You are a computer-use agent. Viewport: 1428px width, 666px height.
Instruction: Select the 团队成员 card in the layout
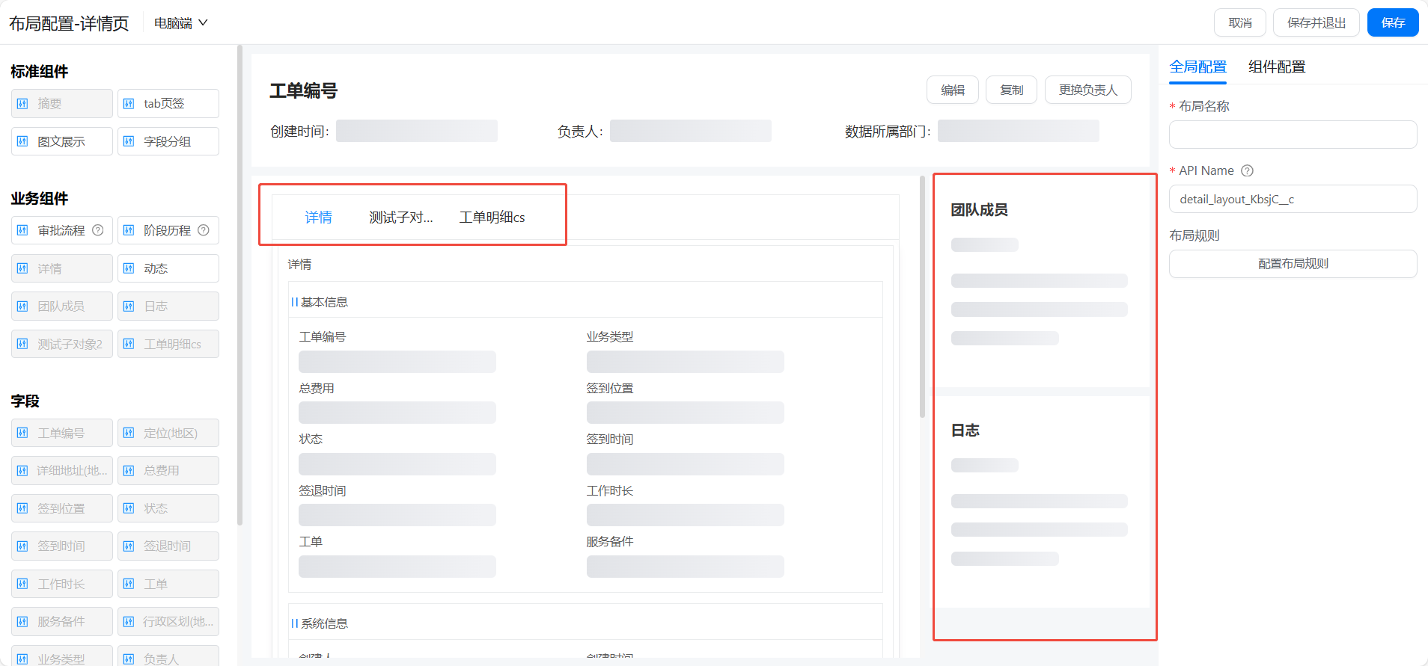pos(1041,280)
